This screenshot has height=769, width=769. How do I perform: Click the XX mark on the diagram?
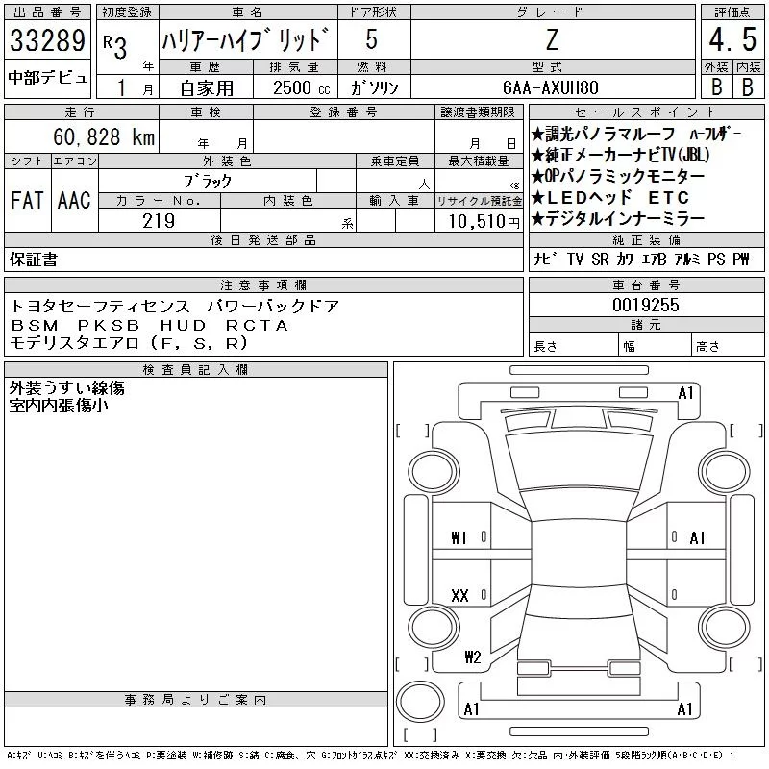(459, 595)
